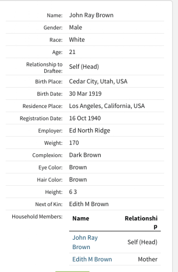
Task: Click the Height value 6 3
Action: point(73,192)
